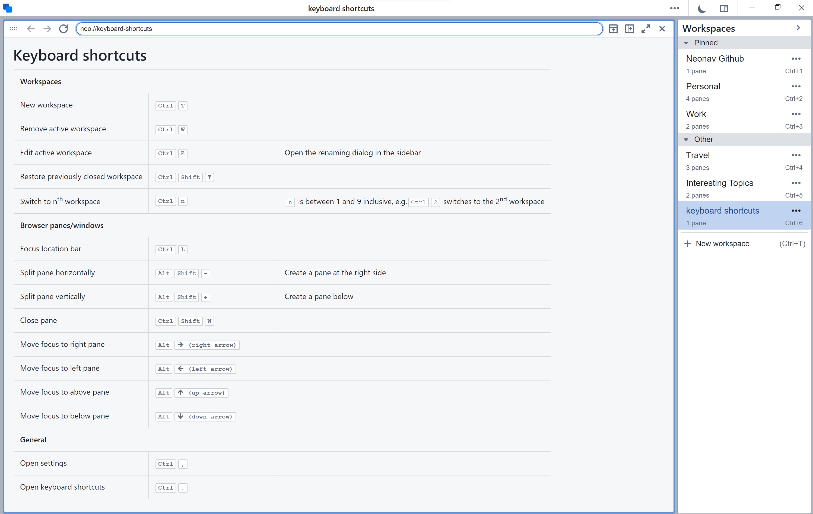Click the New workspace button
This screenshot has width=813, height=514.
tap(722, 243)
